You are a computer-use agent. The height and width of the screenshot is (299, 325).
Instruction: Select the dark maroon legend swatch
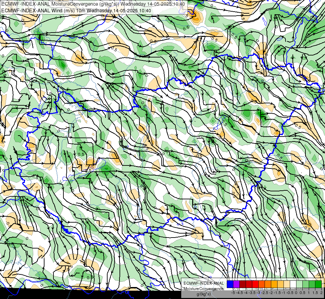[243, 284]
